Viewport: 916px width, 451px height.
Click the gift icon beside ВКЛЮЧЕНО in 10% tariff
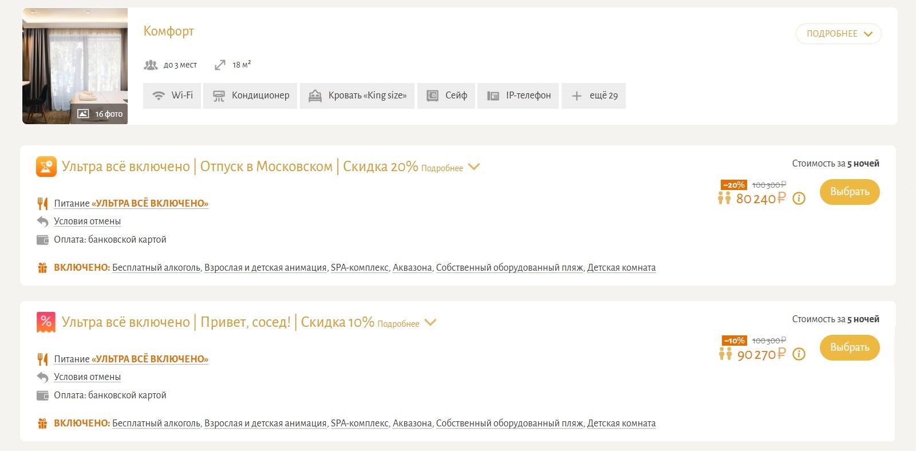point(42,424)
